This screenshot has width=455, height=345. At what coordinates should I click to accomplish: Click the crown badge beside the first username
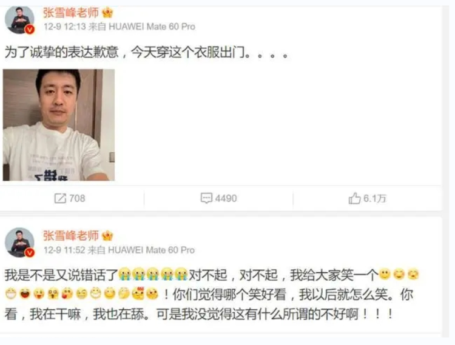click(x=107, y=13)
